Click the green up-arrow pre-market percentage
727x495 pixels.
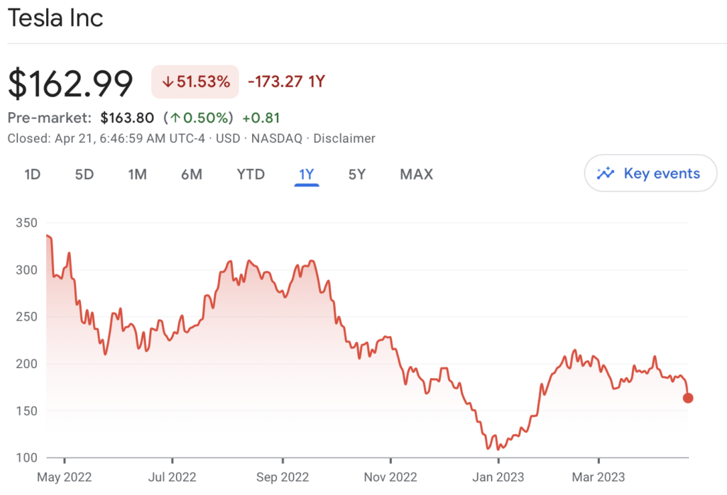[198, 118]
